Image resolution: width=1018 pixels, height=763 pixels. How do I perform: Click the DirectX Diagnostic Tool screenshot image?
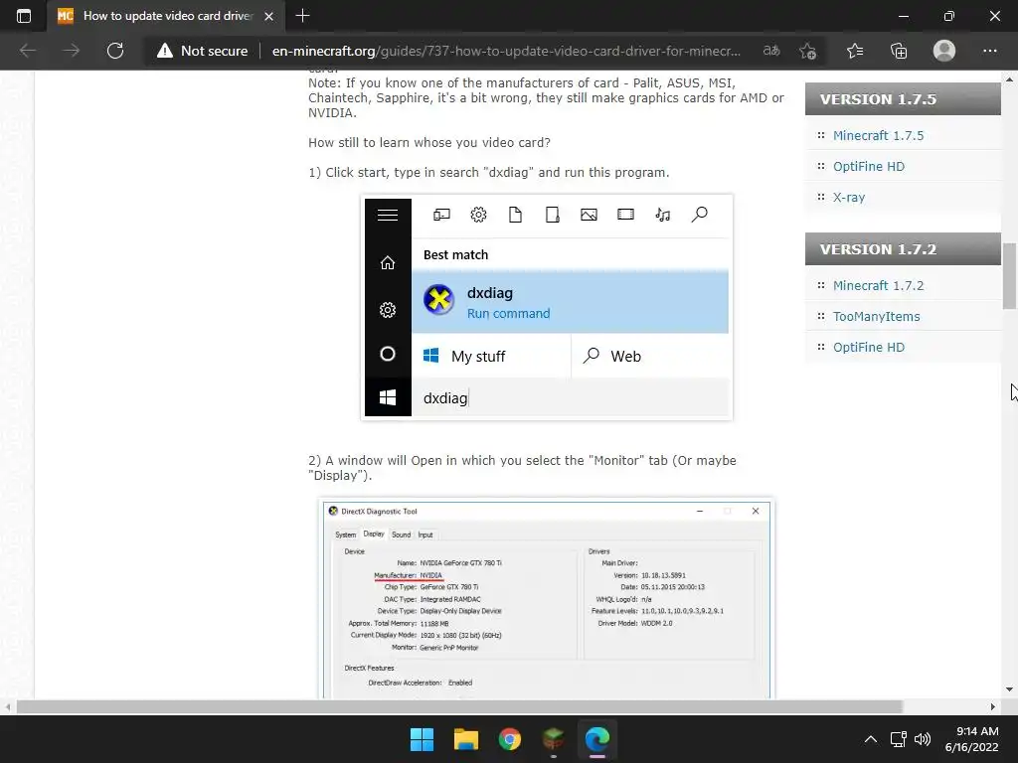(x=546, y=598)
